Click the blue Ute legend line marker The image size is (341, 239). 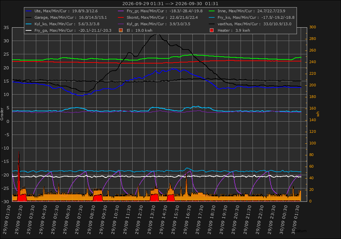(29, 11)
